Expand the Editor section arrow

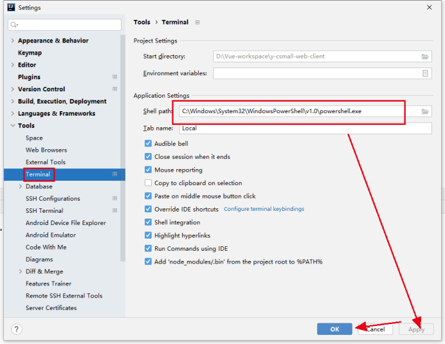[12, 65]
